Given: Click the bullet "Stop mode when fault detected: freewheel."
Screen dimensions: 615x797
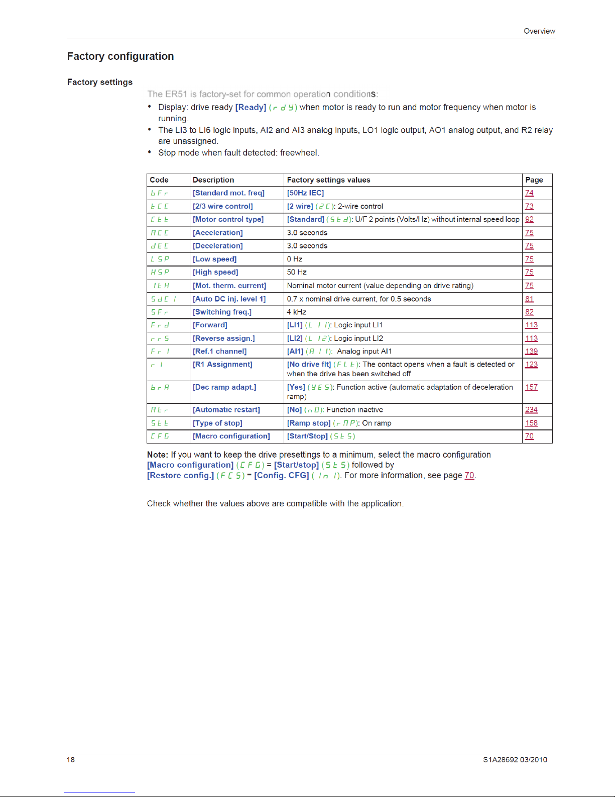Looking at the screenshot, I should tap(238, 153).
